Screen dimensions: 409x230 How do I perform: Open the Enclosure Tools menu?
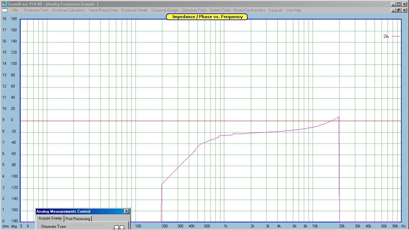(36, 10)
